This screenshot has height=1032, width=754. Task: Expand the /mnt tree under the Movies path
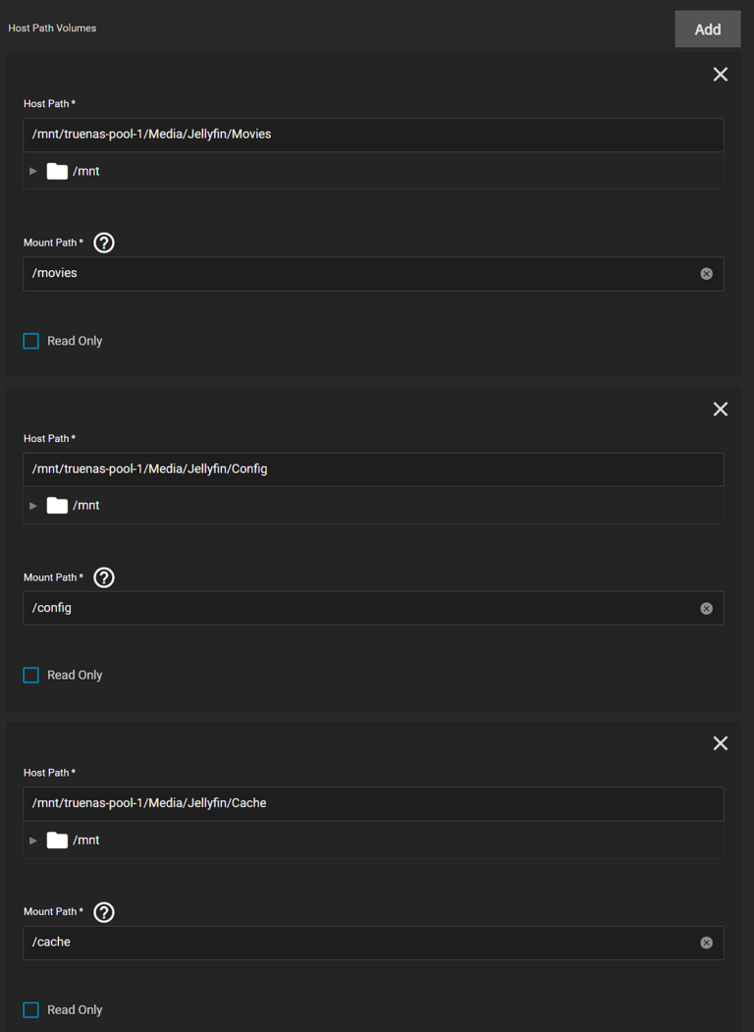pos(32,170)
